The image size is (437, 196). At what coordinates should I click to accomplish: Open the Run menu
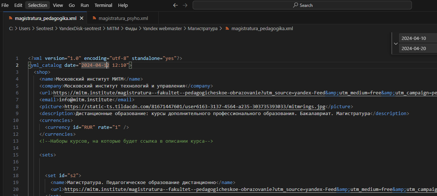click(84, 5)
